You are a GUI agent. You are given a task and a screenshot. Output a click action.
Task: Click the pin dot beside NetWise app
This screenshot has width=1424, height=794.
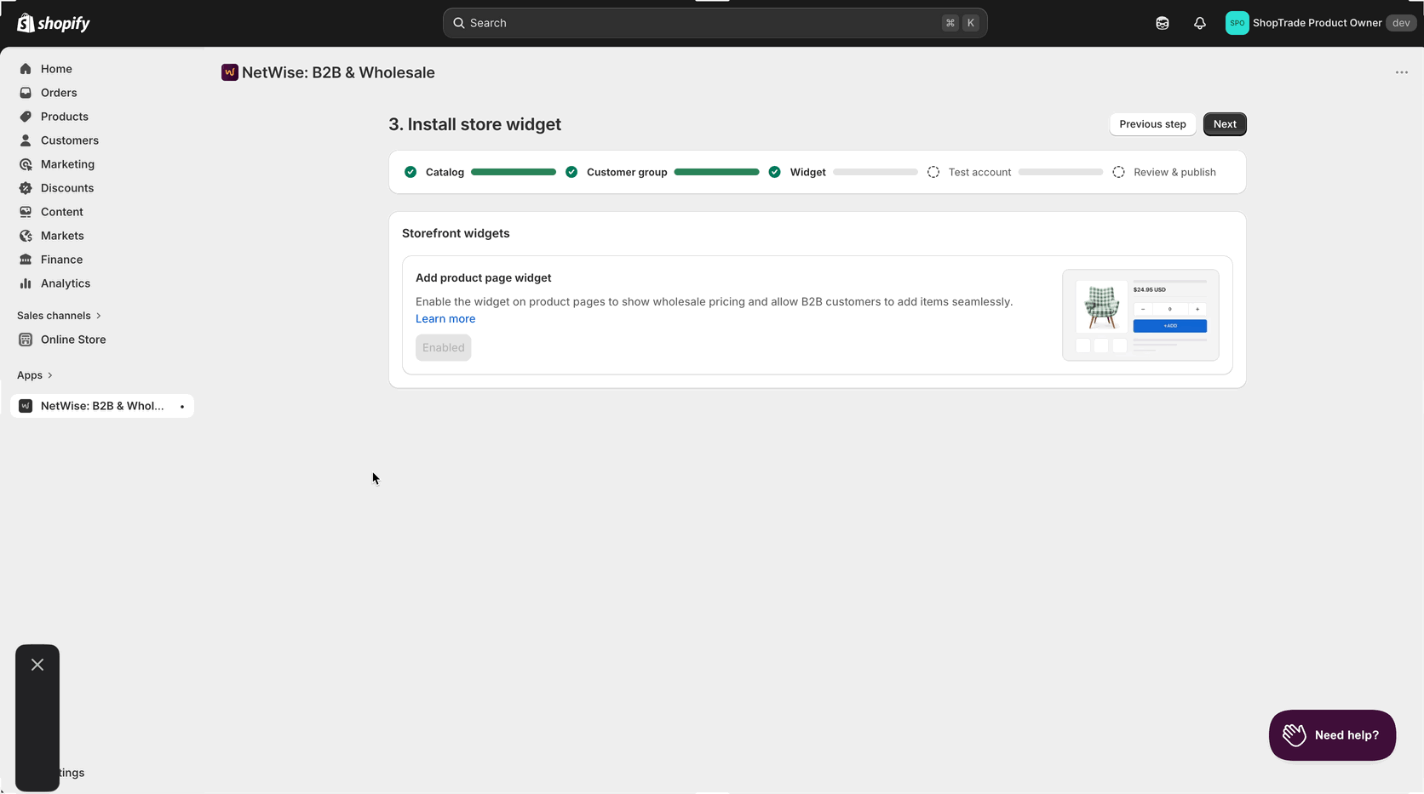pyautogui.click(x=182, y=407)
